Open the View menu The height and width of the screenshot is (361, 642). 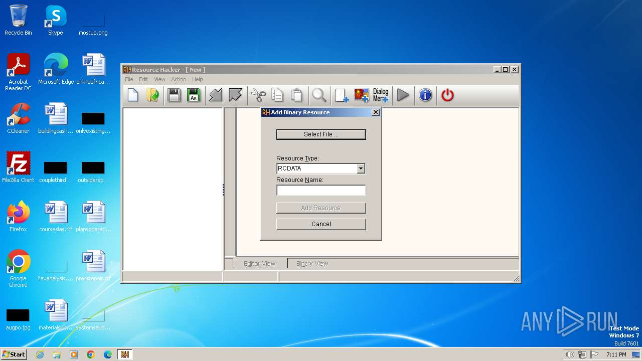[x=159, y=79]
